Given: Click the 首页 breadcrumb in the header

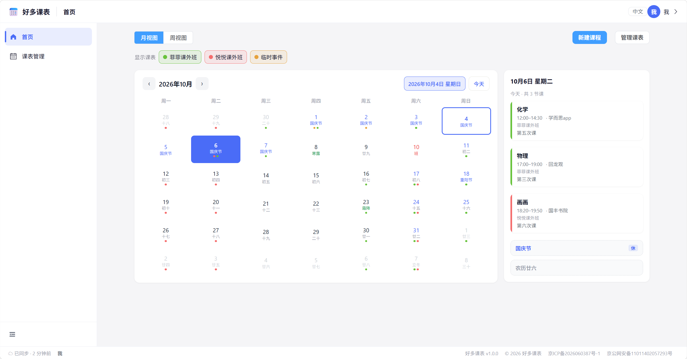Looking at the screenshot, I should (69, 12).
